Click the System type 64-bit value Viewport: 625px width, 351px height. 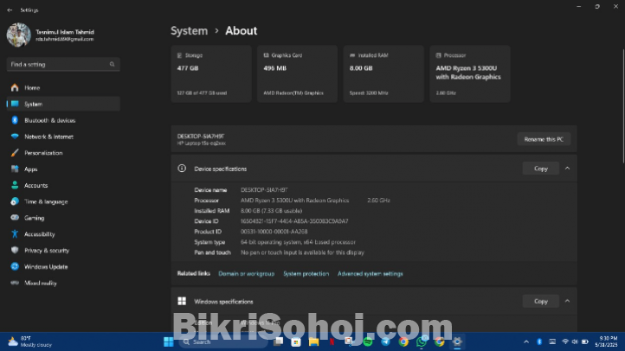(x=298, y=242)
